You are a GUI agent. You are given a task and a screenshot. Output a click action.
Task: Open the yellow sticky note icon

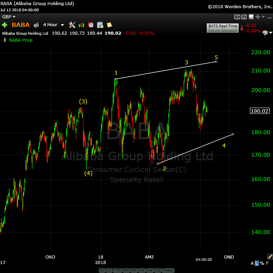(109, 25)
